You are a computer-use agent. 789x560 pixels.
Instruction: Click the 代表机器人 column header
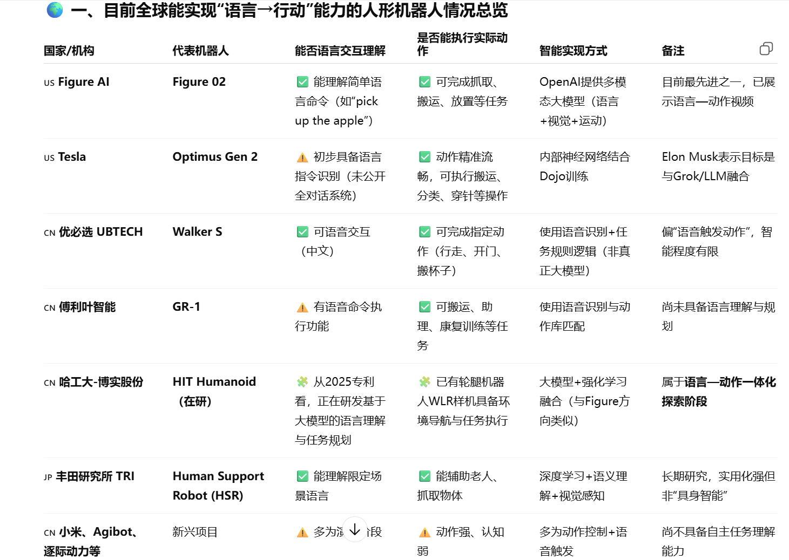click(x=200, y=51)
